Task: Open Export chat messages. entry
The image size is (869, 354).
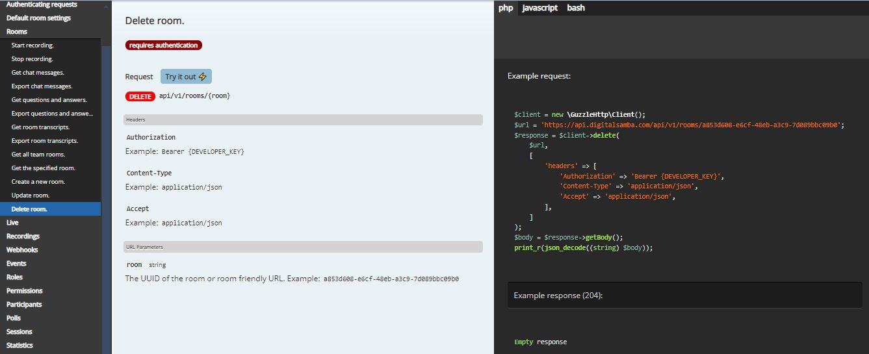Action: pyautogui.click(x=42, y=86)
